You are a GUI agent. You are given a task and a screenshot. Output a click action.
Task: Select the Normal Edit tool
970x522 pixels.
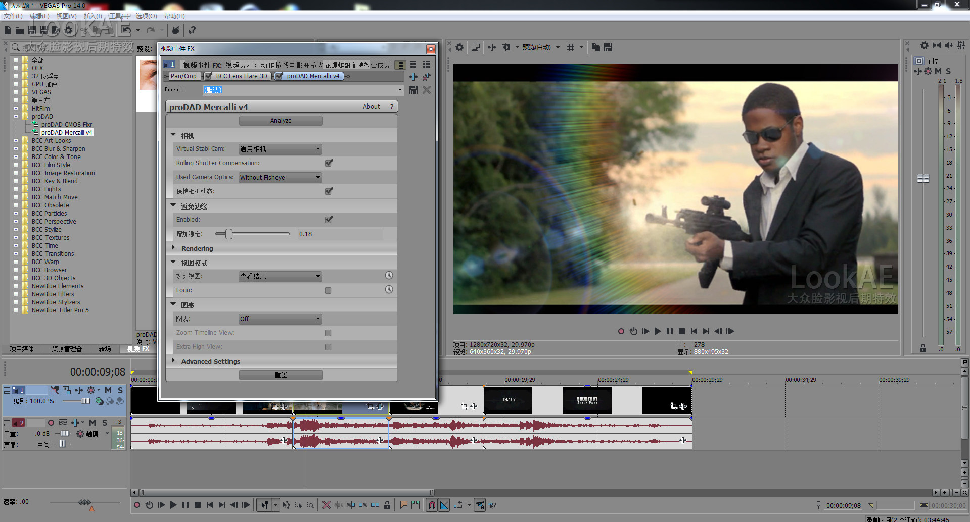(264, 505)
